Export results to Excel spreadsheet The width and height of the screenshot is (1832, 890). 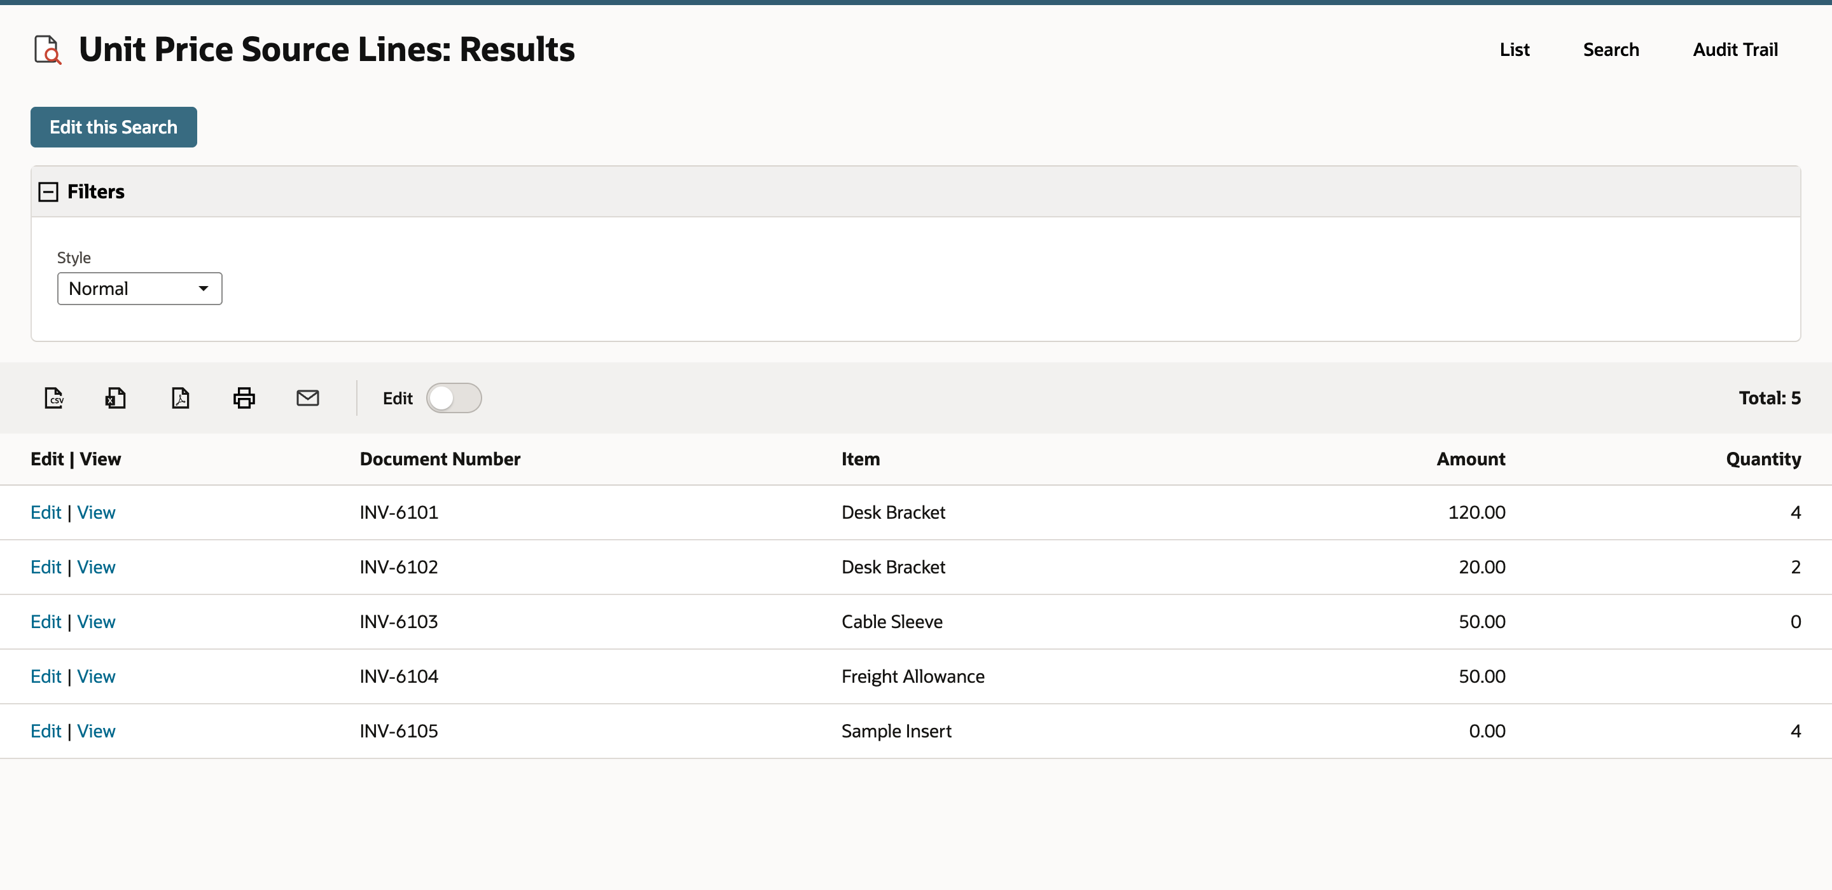pyautogui.click(x=116, y=398)
